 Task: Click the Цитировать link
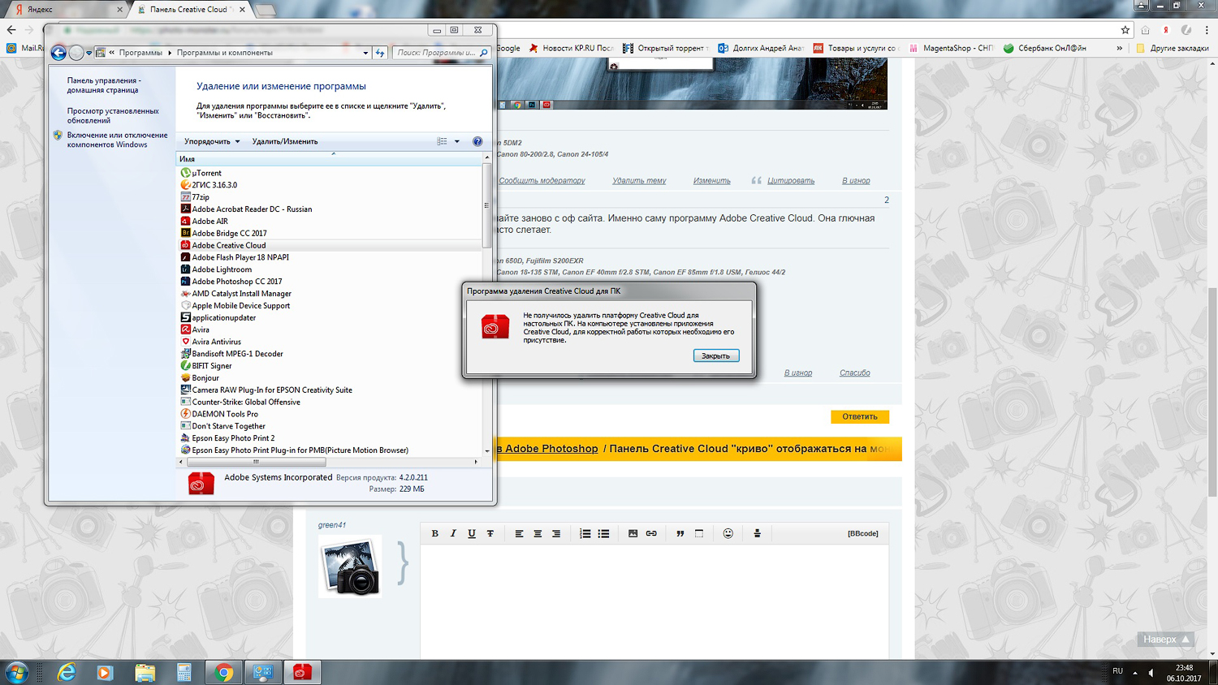pos(791,181)
